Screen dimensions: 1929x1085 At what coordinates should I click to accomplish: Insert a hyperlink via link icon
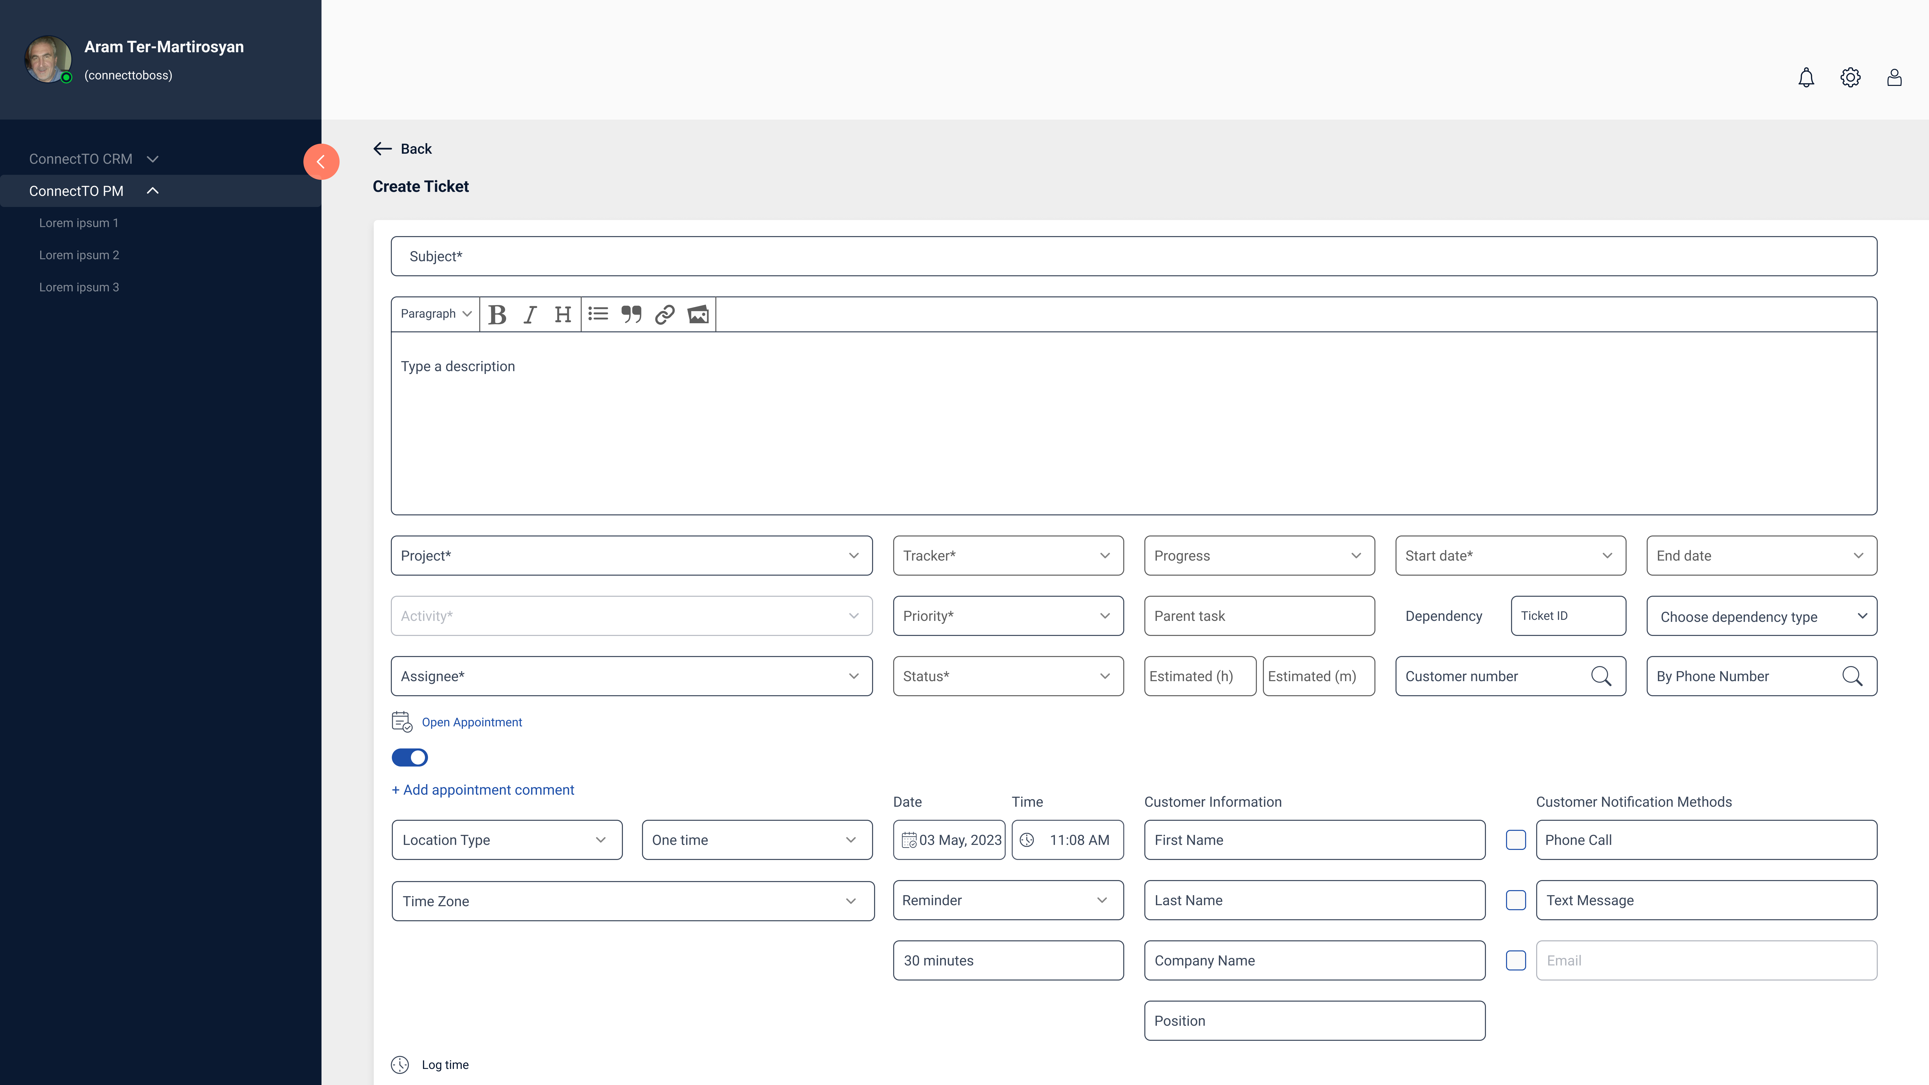pyautogui.click(x=664, y=314)
